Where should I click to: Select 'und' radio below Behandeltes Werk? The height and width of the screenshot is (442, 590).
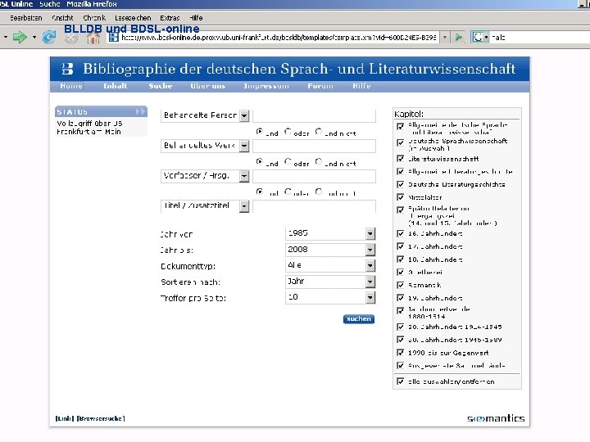(x=259, y=161)
